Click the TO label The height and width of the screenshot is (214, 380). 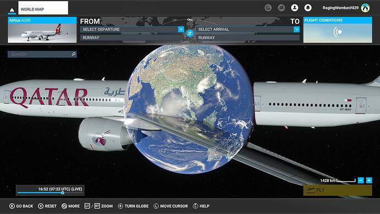295,22
